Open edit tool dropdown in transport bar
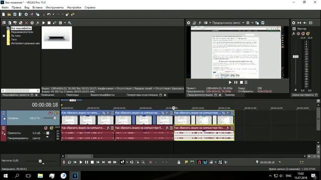This screenshot has width=321, height=180. click(x=127, y=162)
